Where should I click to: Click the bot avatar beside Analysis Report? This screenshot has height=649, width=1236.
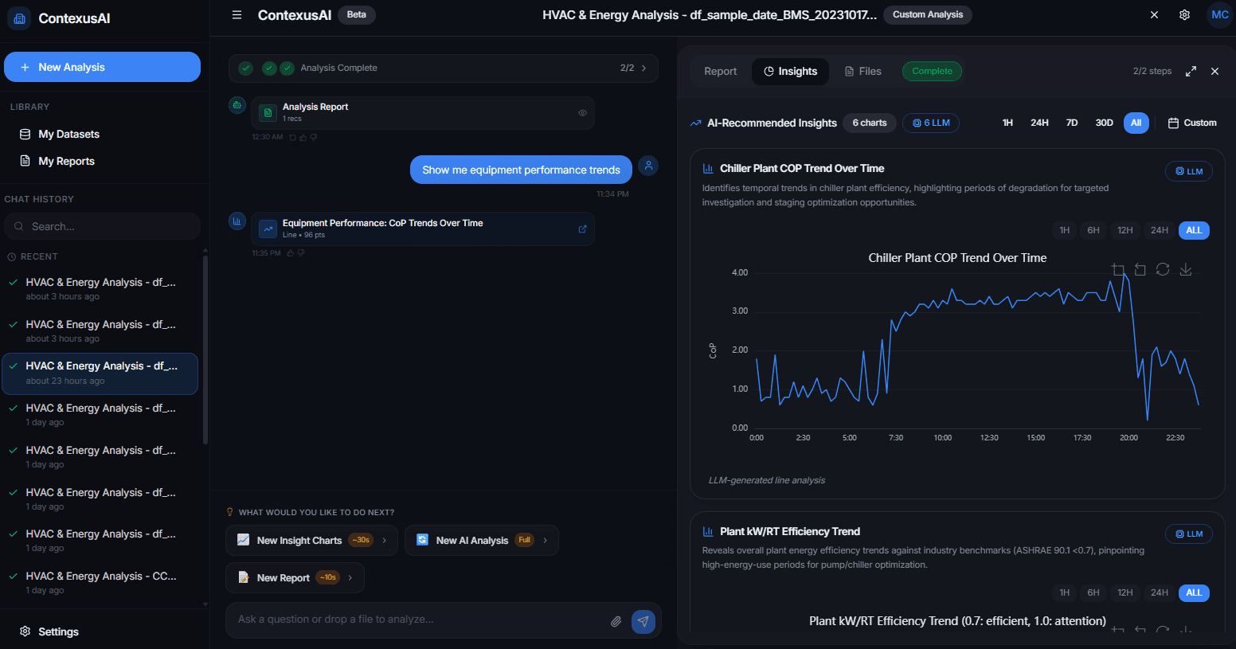[x=237, y=105]
